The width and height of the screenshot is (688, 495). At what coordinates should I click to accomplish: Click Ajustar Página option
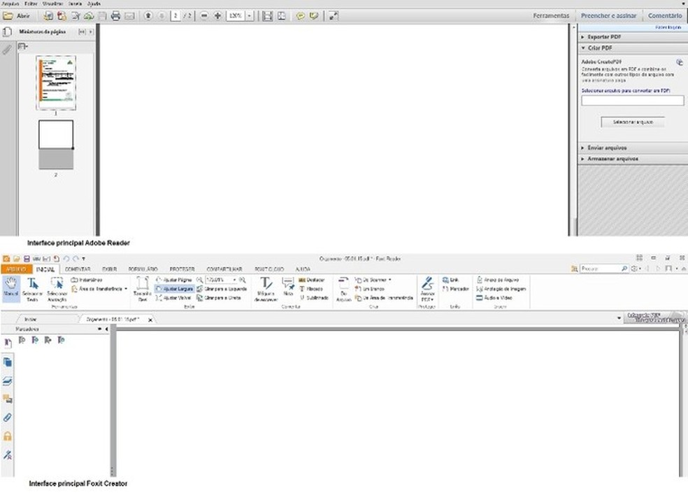pos(174,280)
